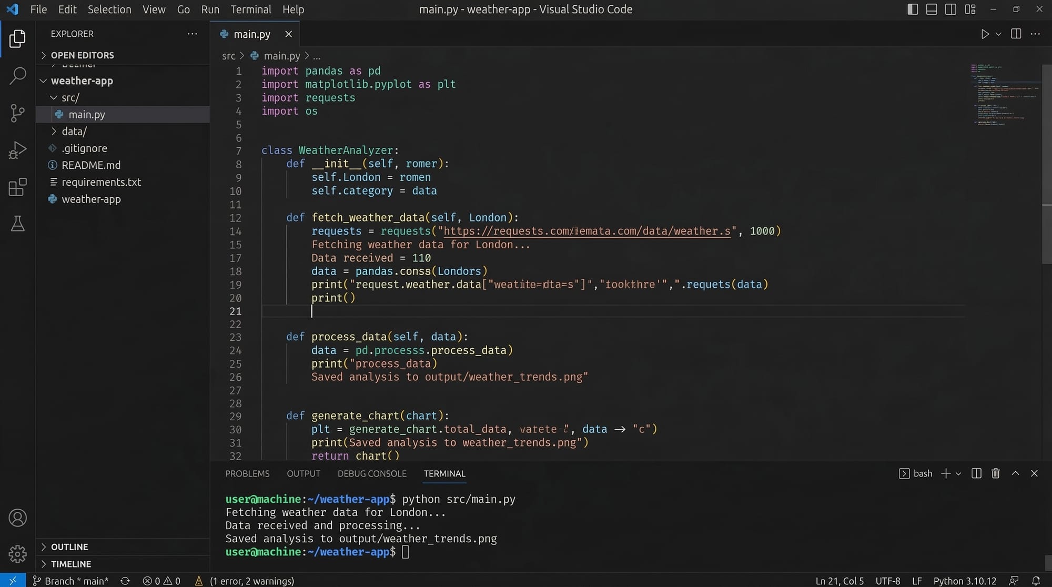The width and height of the screenshot is (1052, 587).
Task: Open the new terminal launch profile dropdown
Action: point(958,474)
